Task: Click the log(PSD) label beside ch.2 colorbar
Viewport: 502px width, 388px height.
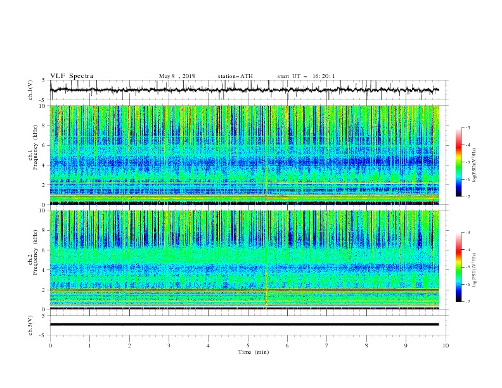Action: pyautogui.click(x=475, y=270)
